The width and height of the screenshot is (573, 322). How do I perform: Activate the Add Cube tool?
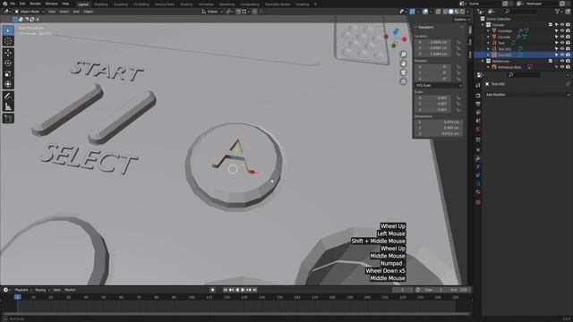[x=8, y=118]
